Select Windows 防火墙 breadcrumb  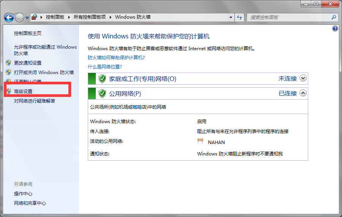click(x=133, y=17)
